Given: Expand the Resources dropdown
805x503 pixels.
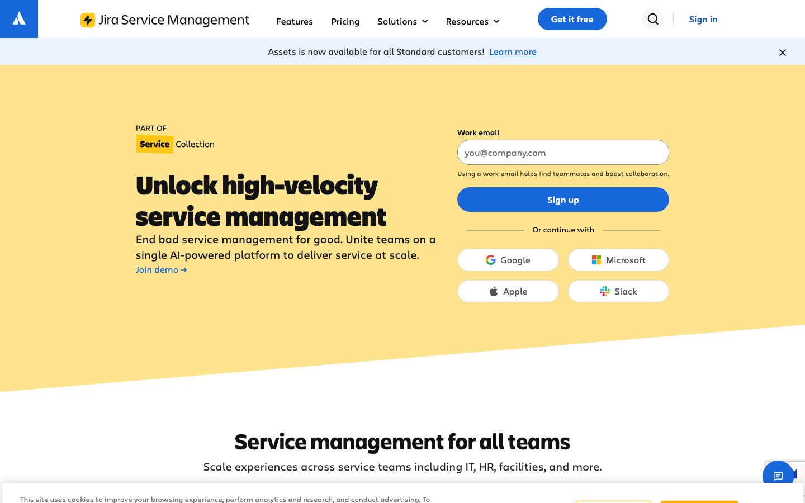Looking at the screenshot, I should 472,21.
